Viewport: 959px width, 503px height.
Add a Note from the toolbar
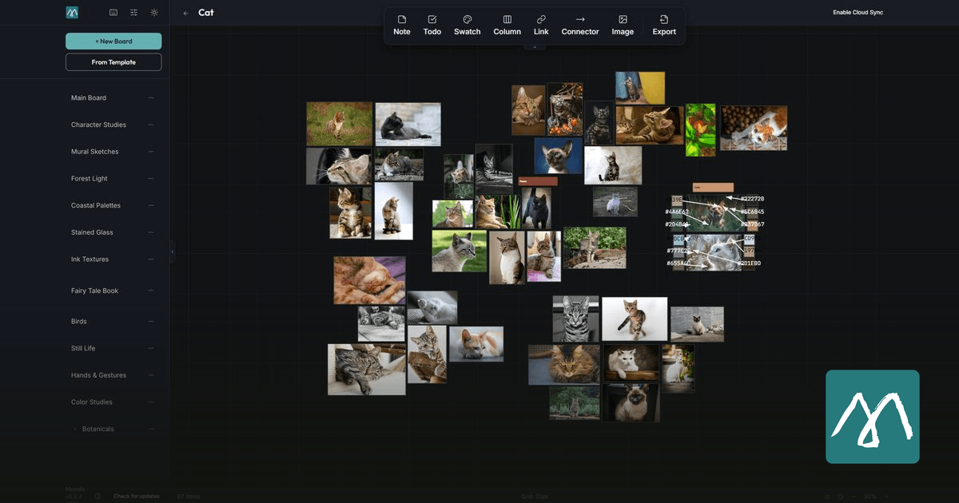(x=402, y=26)
